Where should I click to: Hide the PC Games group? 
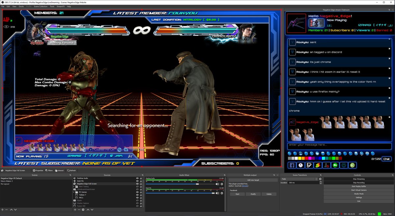point(137,192)
